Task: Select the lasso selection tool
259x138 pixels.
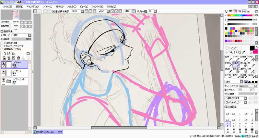Action: 231,48
